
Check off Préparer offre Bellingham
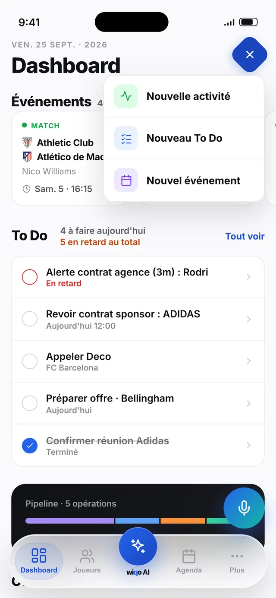click(30, 403)
